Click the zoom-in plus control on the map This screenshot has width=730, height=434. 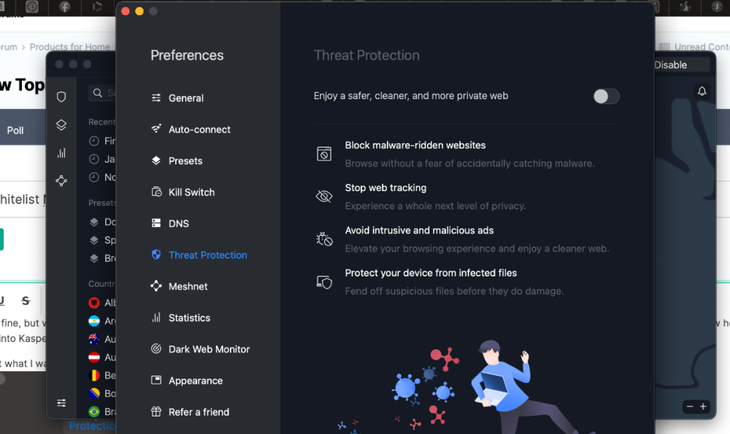(x=703, y=406)
